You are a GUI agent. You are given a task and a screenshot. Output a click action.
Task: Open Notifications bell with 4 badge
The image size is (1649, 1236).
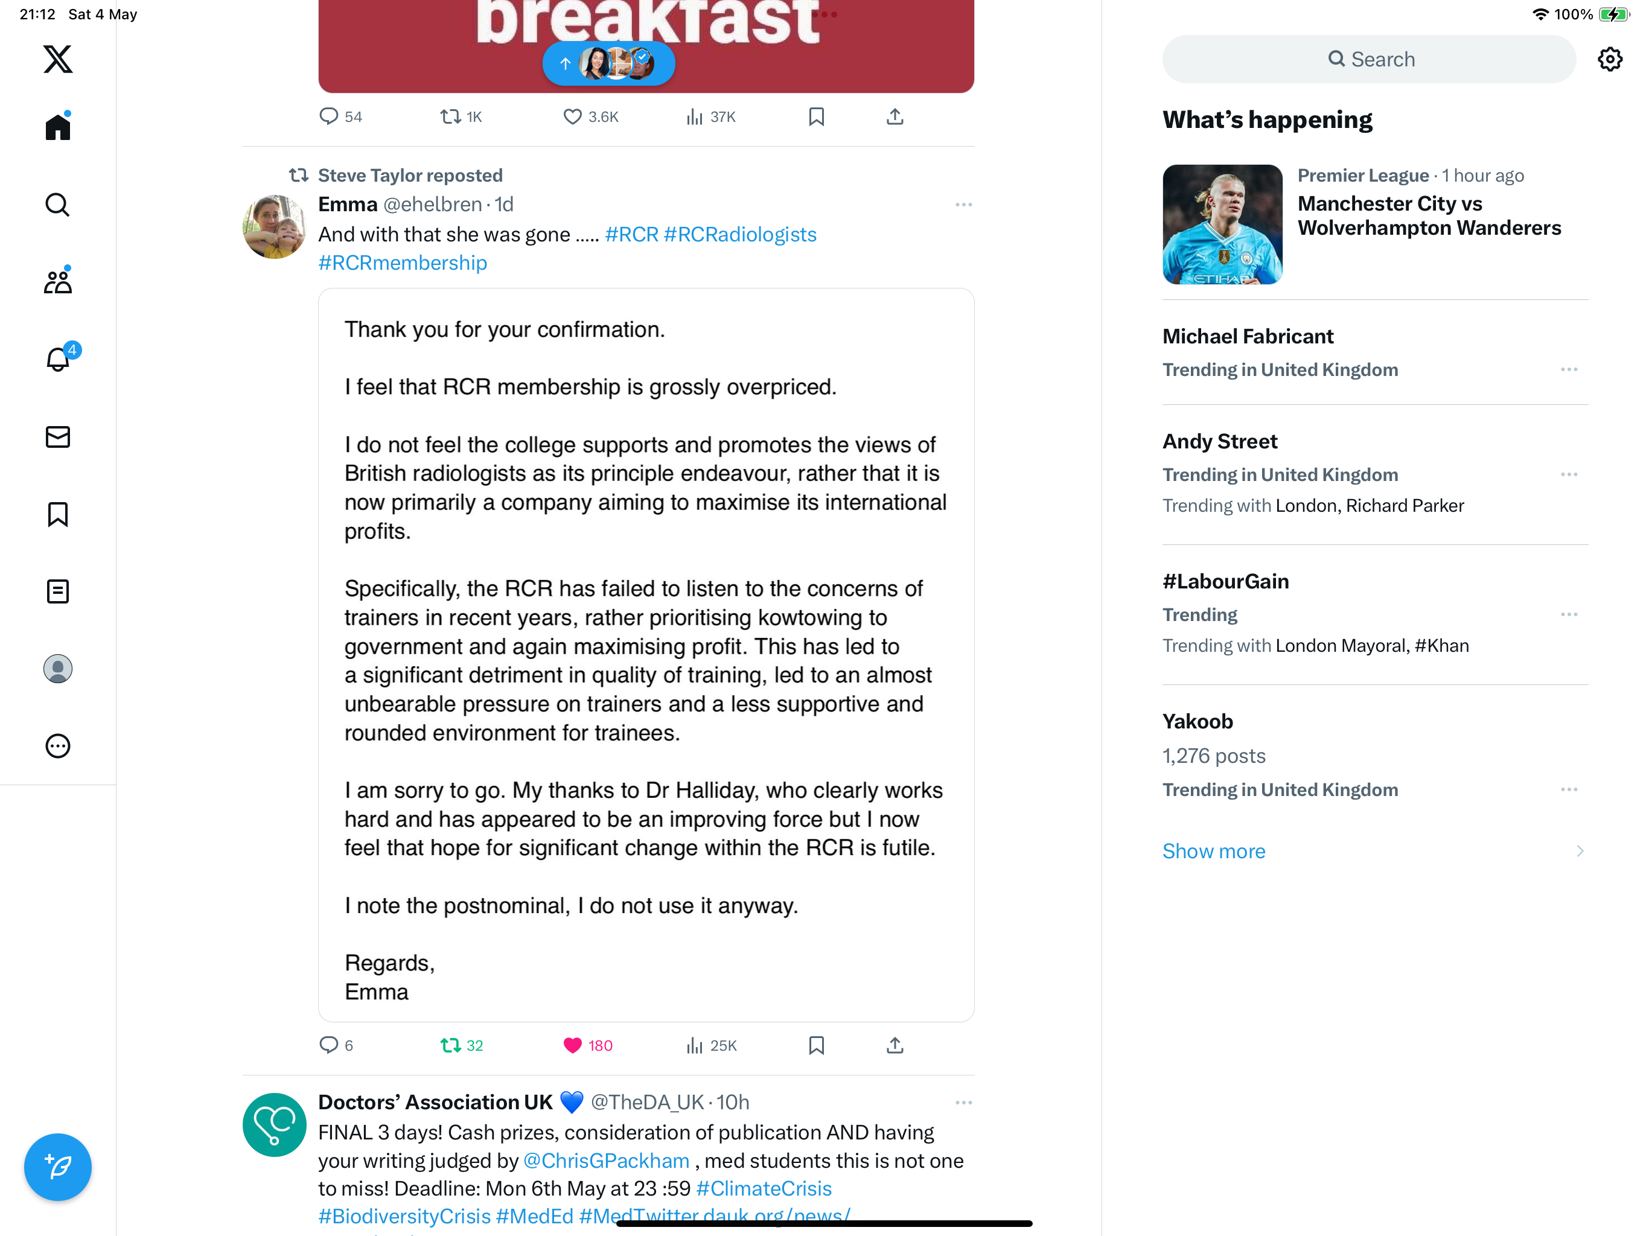(58, 358)
